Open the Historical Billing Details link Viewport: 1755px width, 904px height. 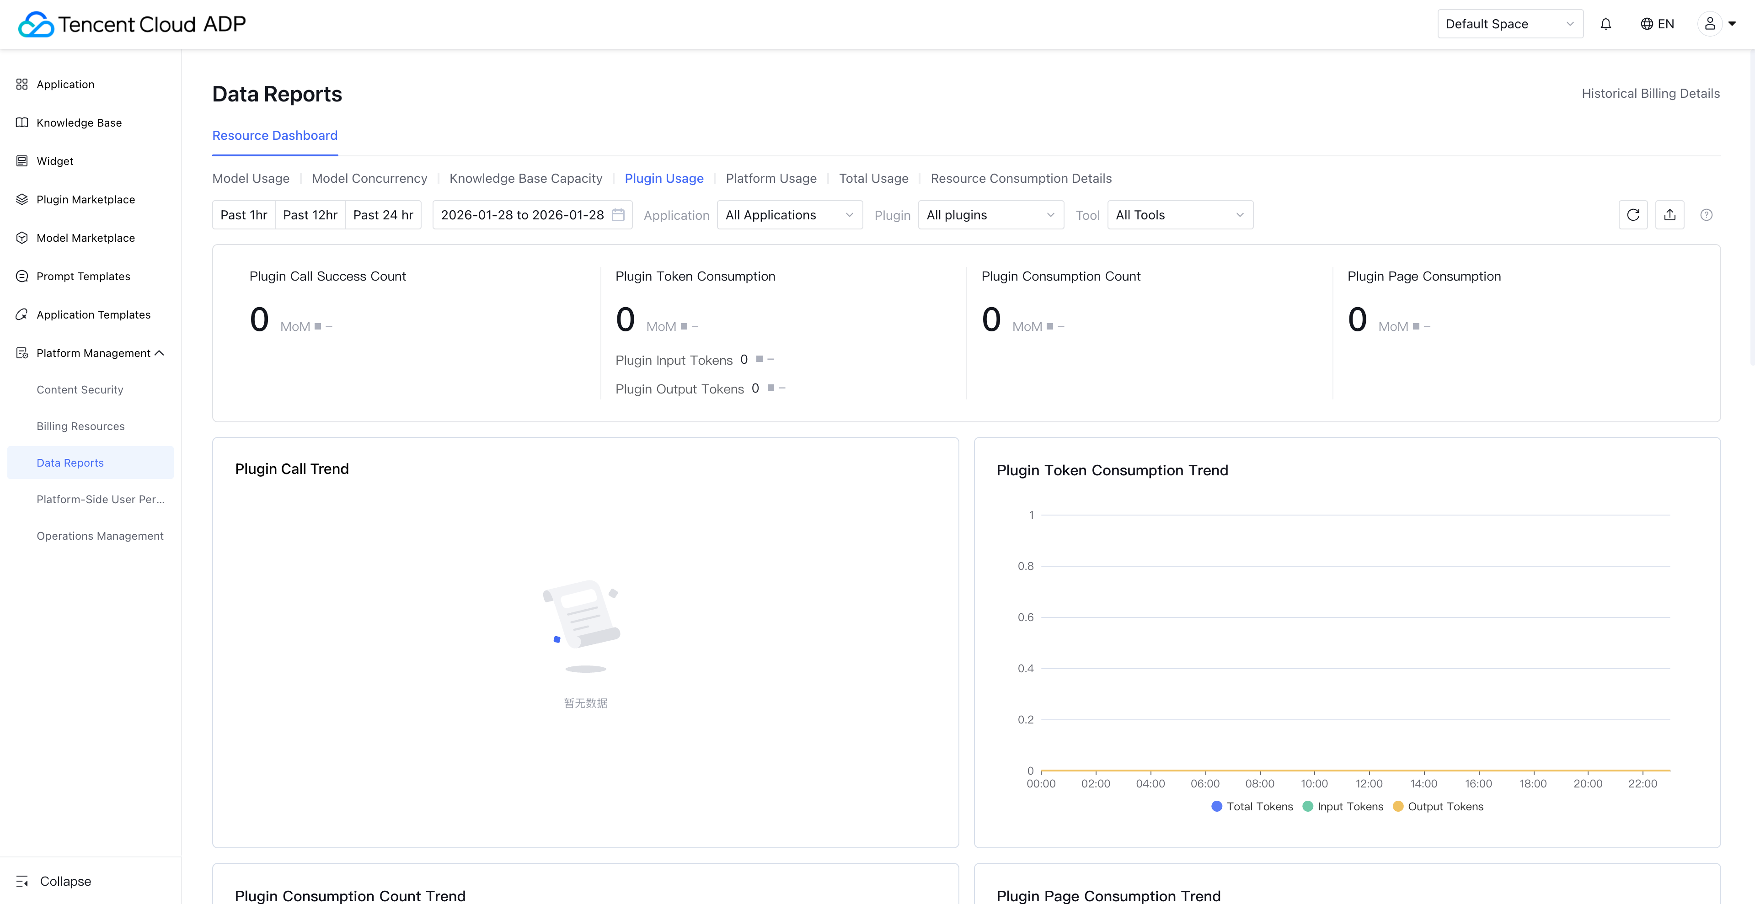pos(1650,93)
